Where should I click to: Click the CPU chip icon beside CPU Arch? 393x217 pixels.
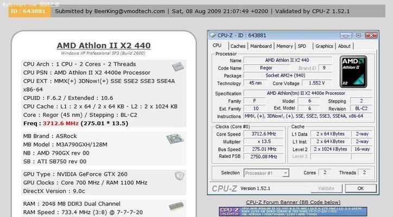(x=178, y=67)
